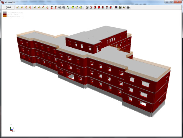Select the fully solid red cube view
Screen dimensions: 183x138
pyautogui.click(x=99, y=7)
